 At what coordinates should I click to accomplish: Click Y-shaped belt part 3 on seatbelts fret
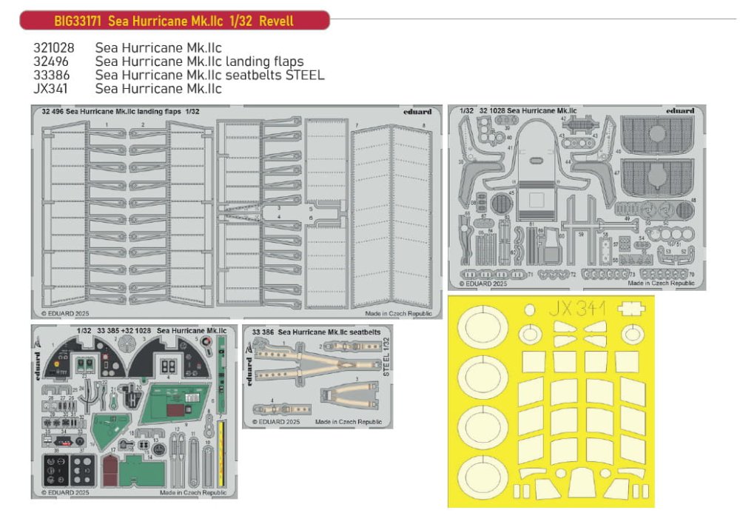(350, 395)
